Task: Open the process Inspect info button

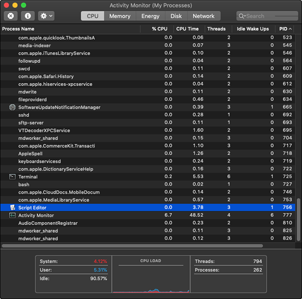Action: click(x=28, y=16)
